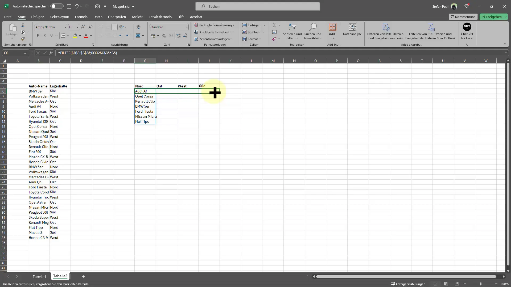The height and width of the screenshot is (287, 511).
Task: Click the orientation text angle icon
Action: point(121,27)
